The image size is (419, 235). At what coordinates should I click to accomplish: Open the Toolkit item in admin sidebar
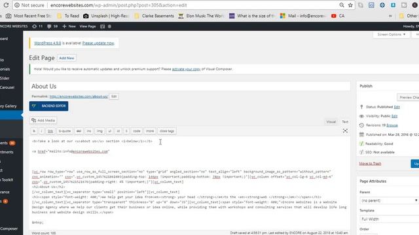point(7,180)
